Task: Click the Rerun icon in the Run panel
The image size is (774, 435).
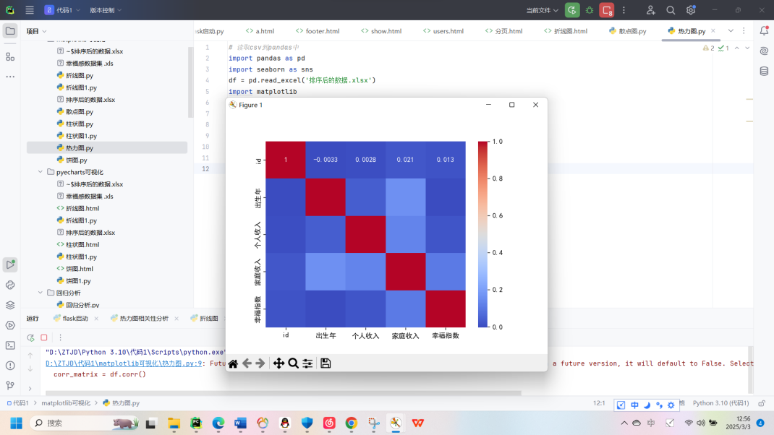Action: coord(30,338)
